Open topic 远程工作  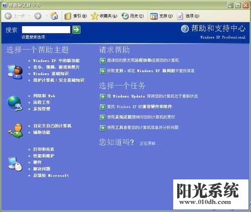pos(41,102)
